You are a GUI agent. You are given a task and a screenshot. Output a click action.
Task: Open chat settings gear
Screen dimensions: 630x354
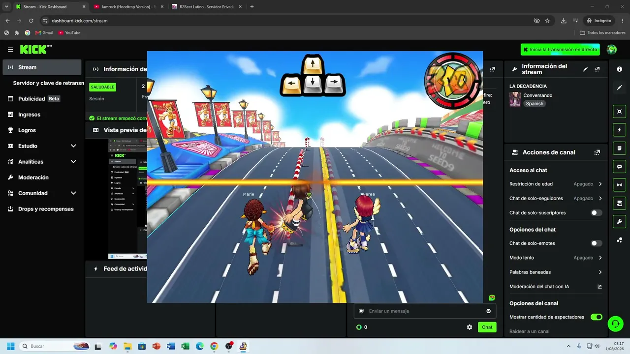[470, 327]
